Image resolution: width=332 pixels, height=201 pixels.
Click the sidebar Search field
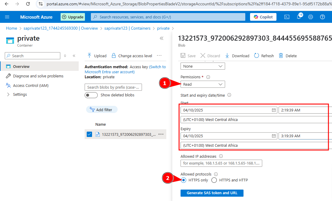[x=32, y=56]
